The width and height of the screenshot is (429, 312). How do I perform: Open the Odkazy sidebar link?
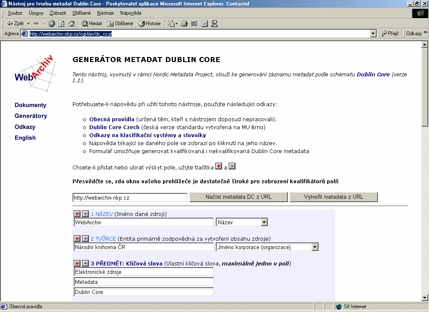pos(25,127)
